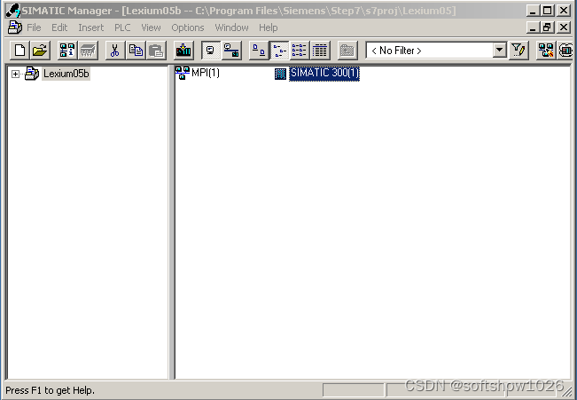Click the Open project folder icon
Screen dimensions: 577x400
(40, 51)
